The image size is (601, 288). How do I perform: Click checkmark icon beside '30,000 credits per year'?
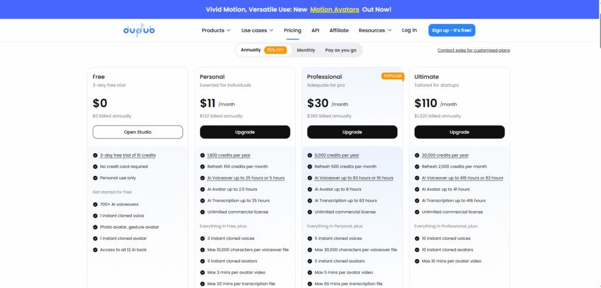tap(417, 155)
